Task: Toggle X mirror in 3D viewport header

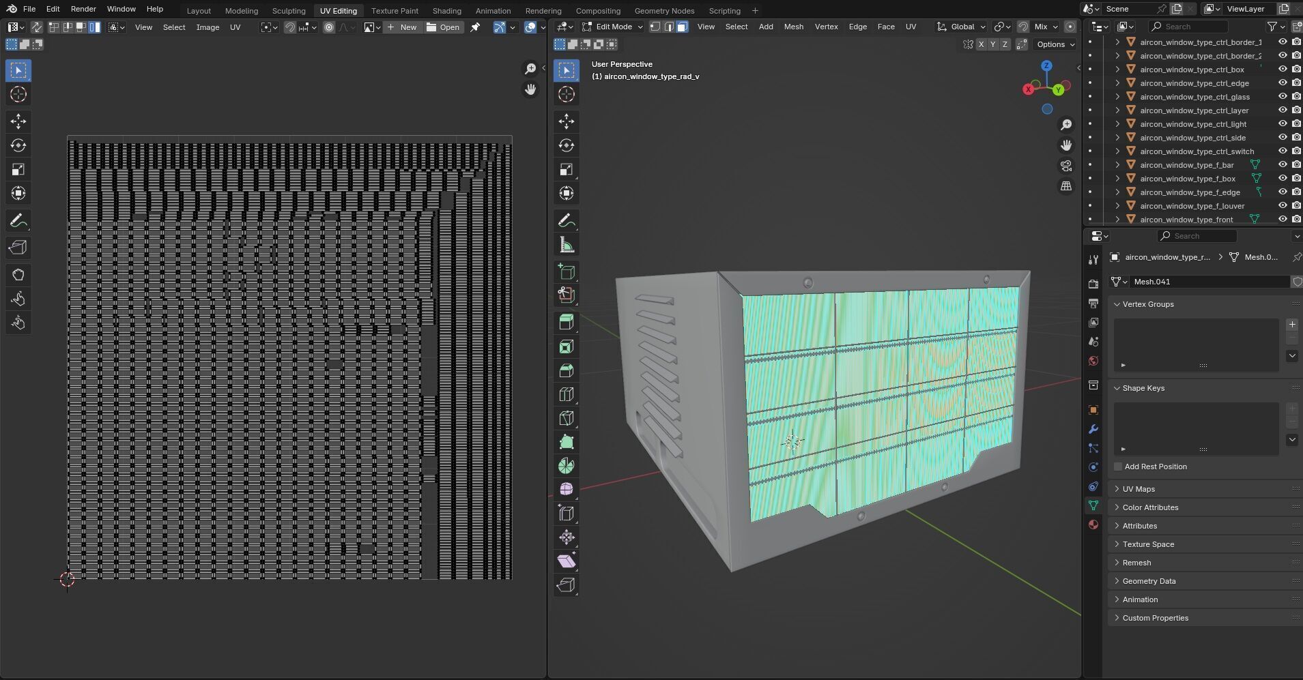Action: pyautogui.click(x=982, y=44)
